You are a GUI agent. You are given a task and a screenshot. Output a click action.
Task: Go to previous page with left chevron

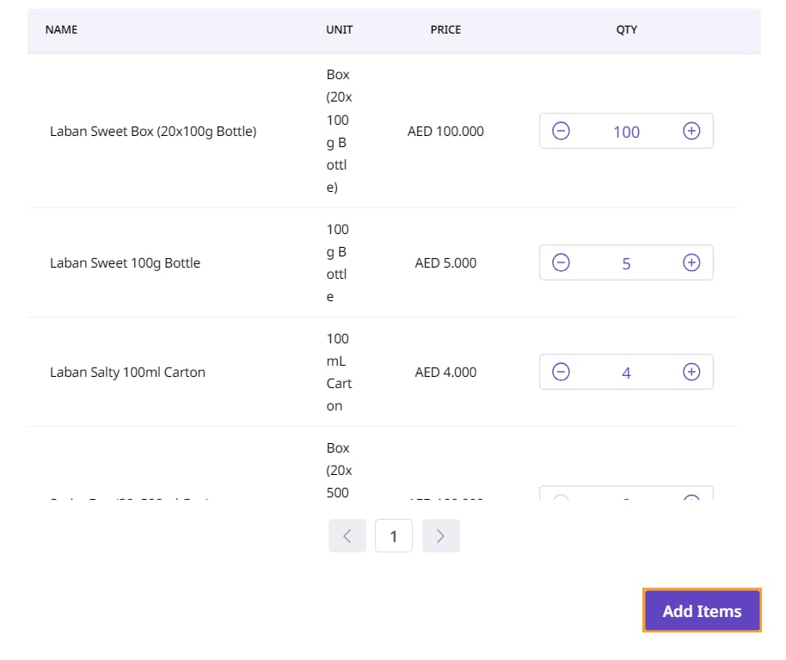click(347, 536)
